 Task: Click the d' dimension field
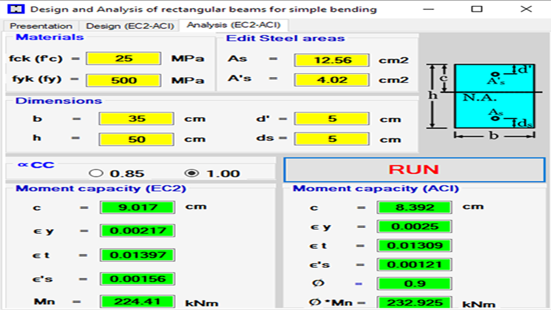tap(331, 118)
